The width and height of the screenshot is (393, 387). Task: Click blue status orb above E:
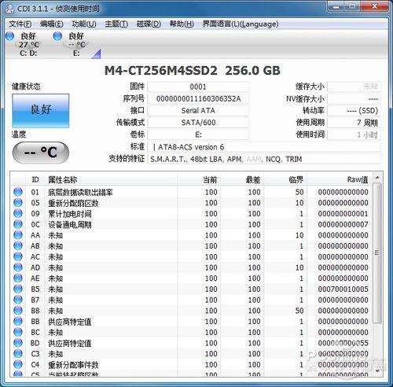[x=57, y=36]
